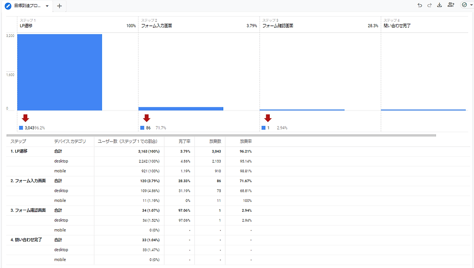
Task: Click the 910 abandonment count cell
Action: tap(218, 171)
